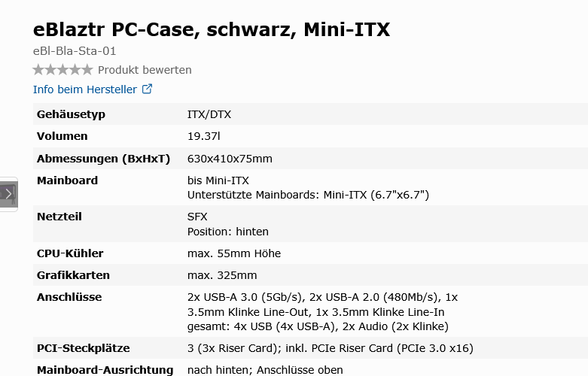
Task: Expand the side panel arrow thumbnail
Action: (x=8, y=194)
